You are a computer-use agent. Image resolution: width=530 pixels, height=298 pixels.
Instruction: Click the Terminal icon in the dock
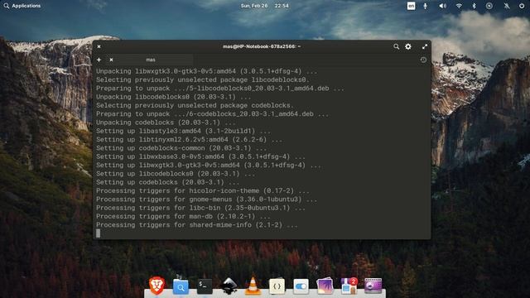205,286
